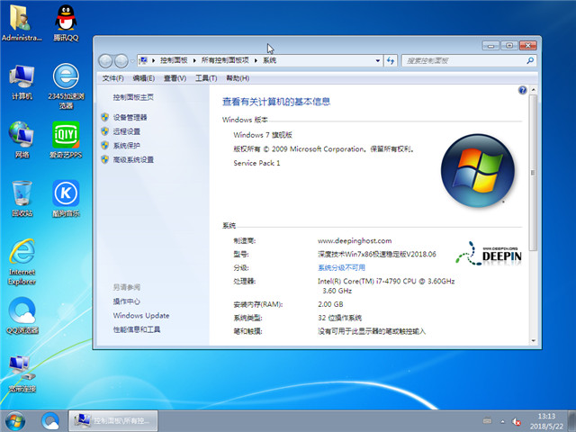Launch the 酷狗音乐 desktop icon
Image resolution: width=576 pixels, height=432 pixels.
[x=66, y=198]
